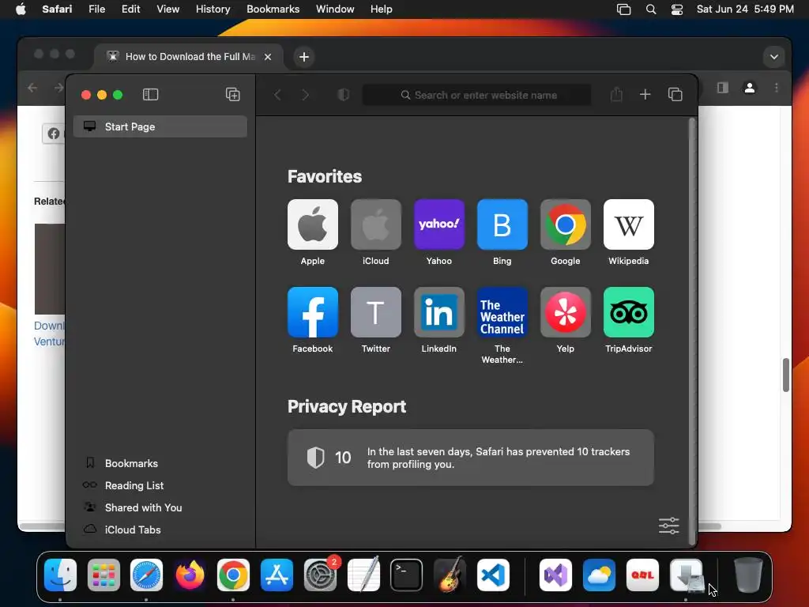This screenshot has width=809, height=607.
Task: Open Chrome profile avatar icon
Action: point(750,88)
